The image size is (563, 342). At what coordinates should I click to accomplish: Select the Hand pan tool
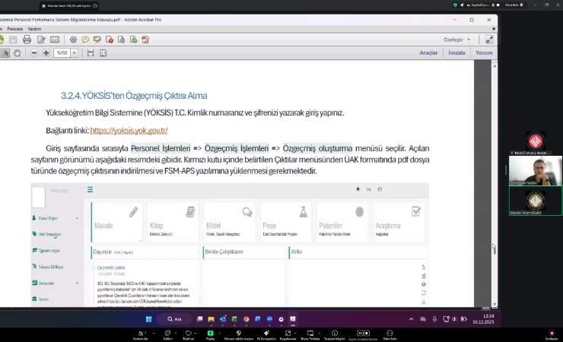(17, 53)
